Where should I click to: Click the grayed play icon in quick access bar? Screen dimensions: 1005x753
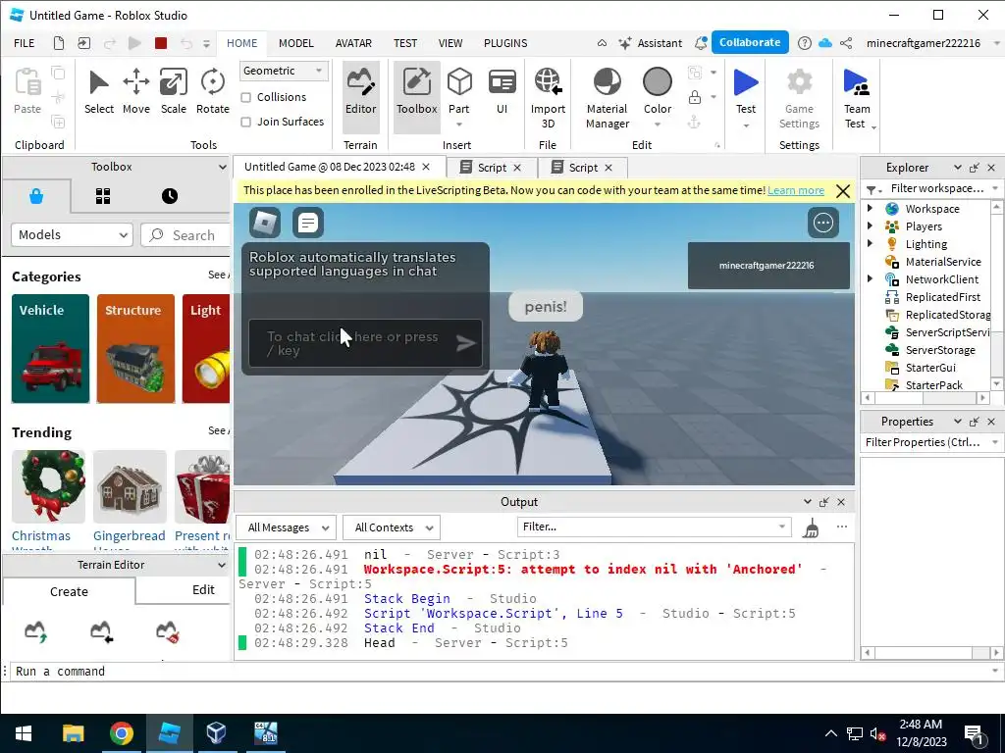pos(133,43)
